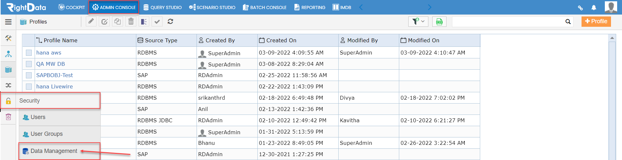
Task: Click the tools wrench icon in sidebar
Action: 8,38
